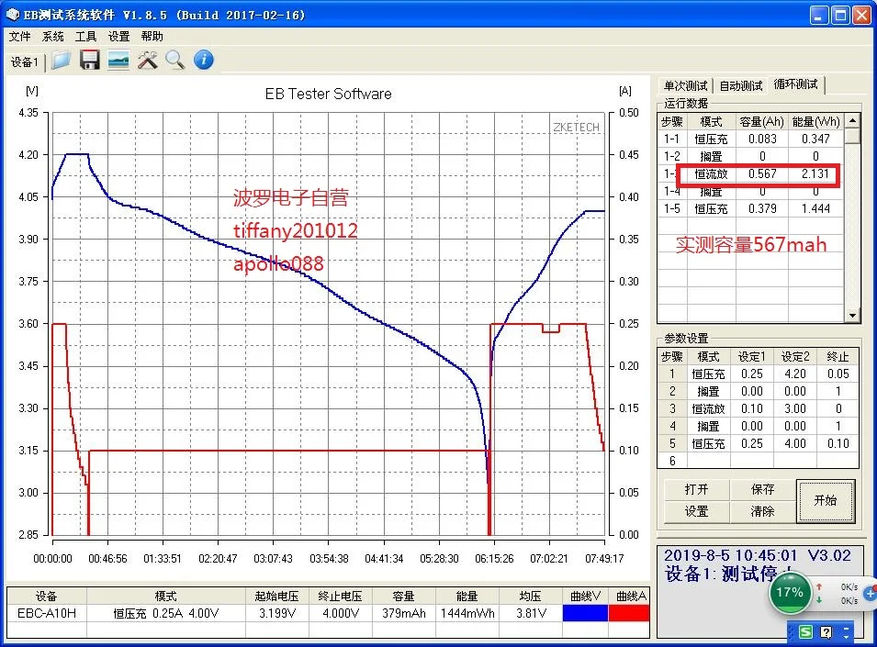Click the question mark tray icon

[x=826, y=632]
